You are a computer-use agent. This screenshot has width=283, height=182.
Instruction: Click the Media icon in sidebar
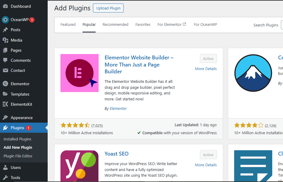5,40
